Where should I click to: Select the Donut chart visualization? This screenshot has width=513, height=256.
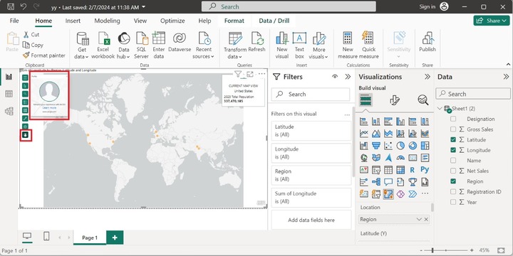tap(413, 146)
